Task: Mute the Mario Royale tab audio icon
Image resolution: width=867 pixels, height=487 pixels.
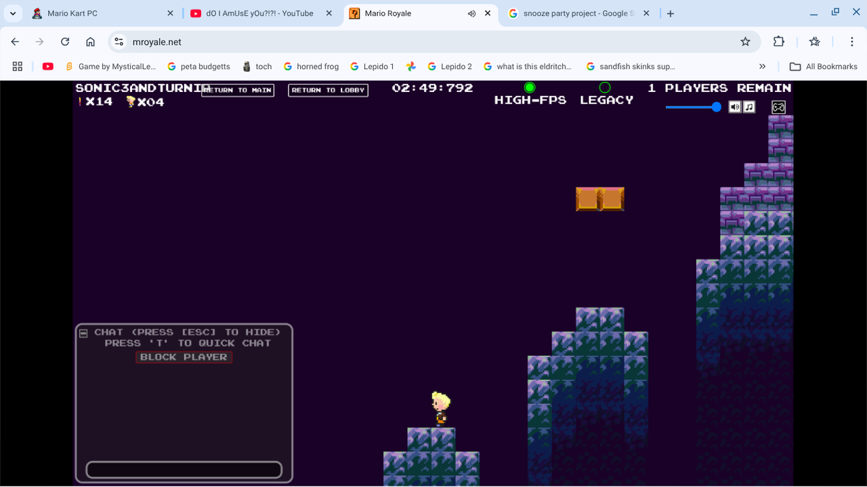Action: pyautogui.click(x=471, y=14)
